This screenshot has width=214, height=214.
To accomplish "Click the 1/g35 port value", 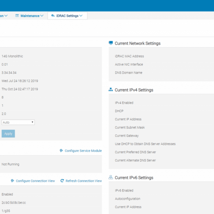I will click(x=6, y=211).
